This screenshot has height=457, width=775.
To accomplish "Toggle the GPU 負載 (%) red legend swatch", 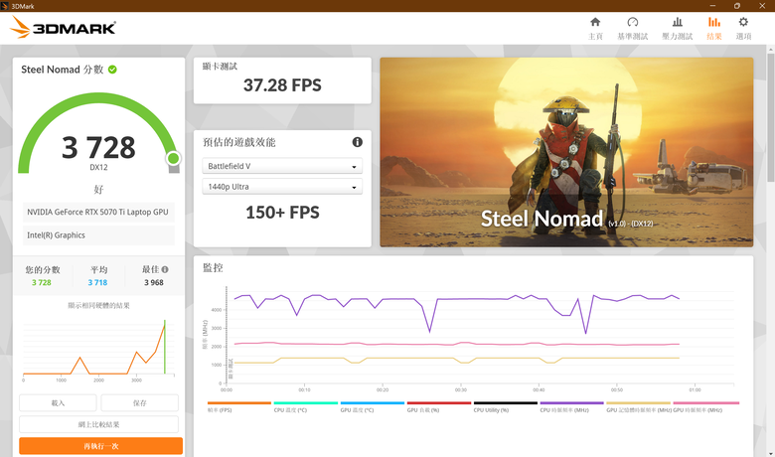I will (439, 403).
